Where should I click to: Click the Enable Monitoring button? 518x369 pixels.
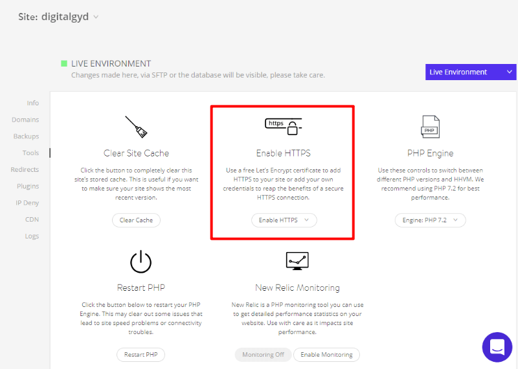point(326,355)
